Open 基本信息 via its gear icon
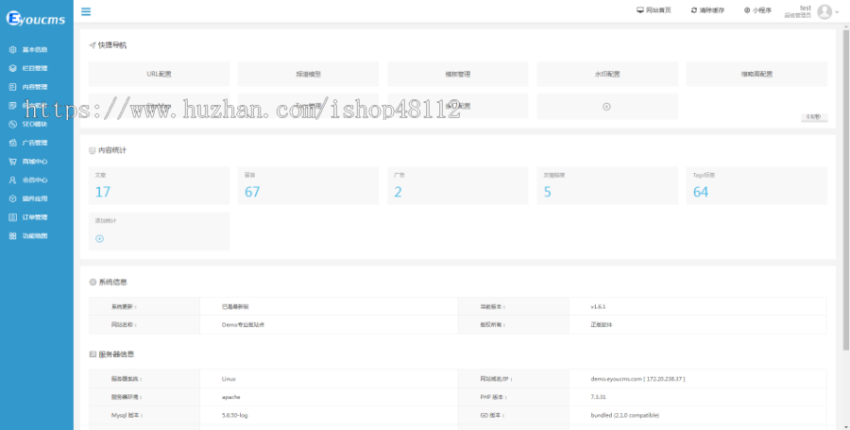 pos(13,50)
